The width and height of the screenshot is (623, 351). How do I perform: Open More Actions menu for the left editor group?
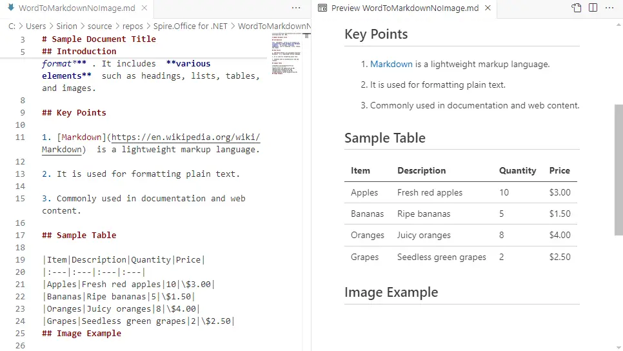tap(296, 8)
